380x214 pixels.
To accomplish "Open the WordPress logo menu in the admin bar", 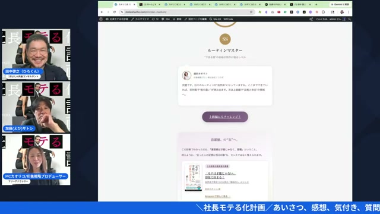I will coord(101,19).
